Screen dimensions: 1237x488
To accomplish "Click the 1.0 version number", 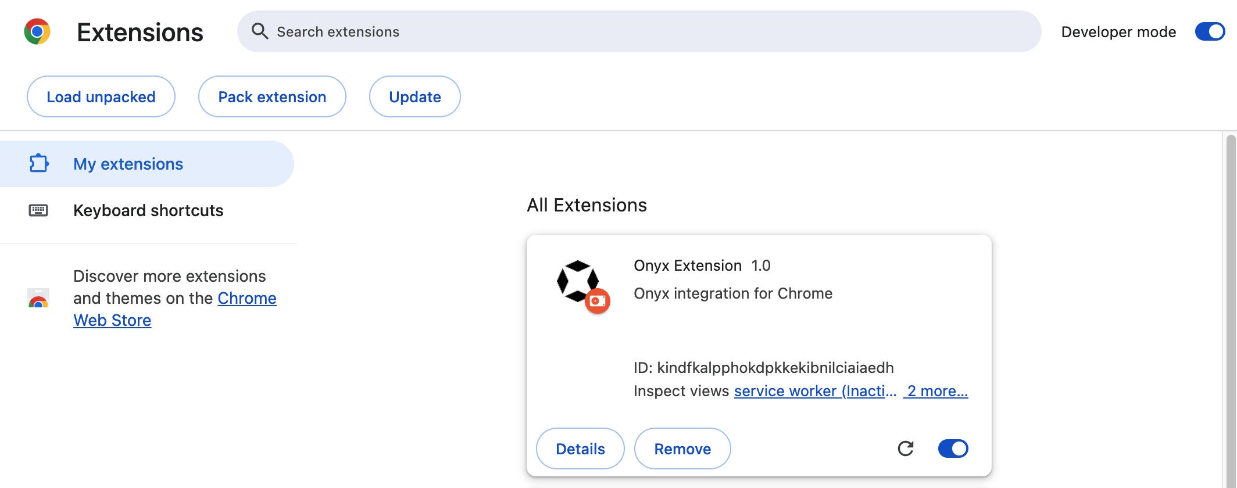I will click(761, 265).
